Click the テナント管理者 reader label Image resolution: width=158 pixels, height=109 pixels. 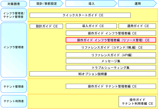coord(14,86)
